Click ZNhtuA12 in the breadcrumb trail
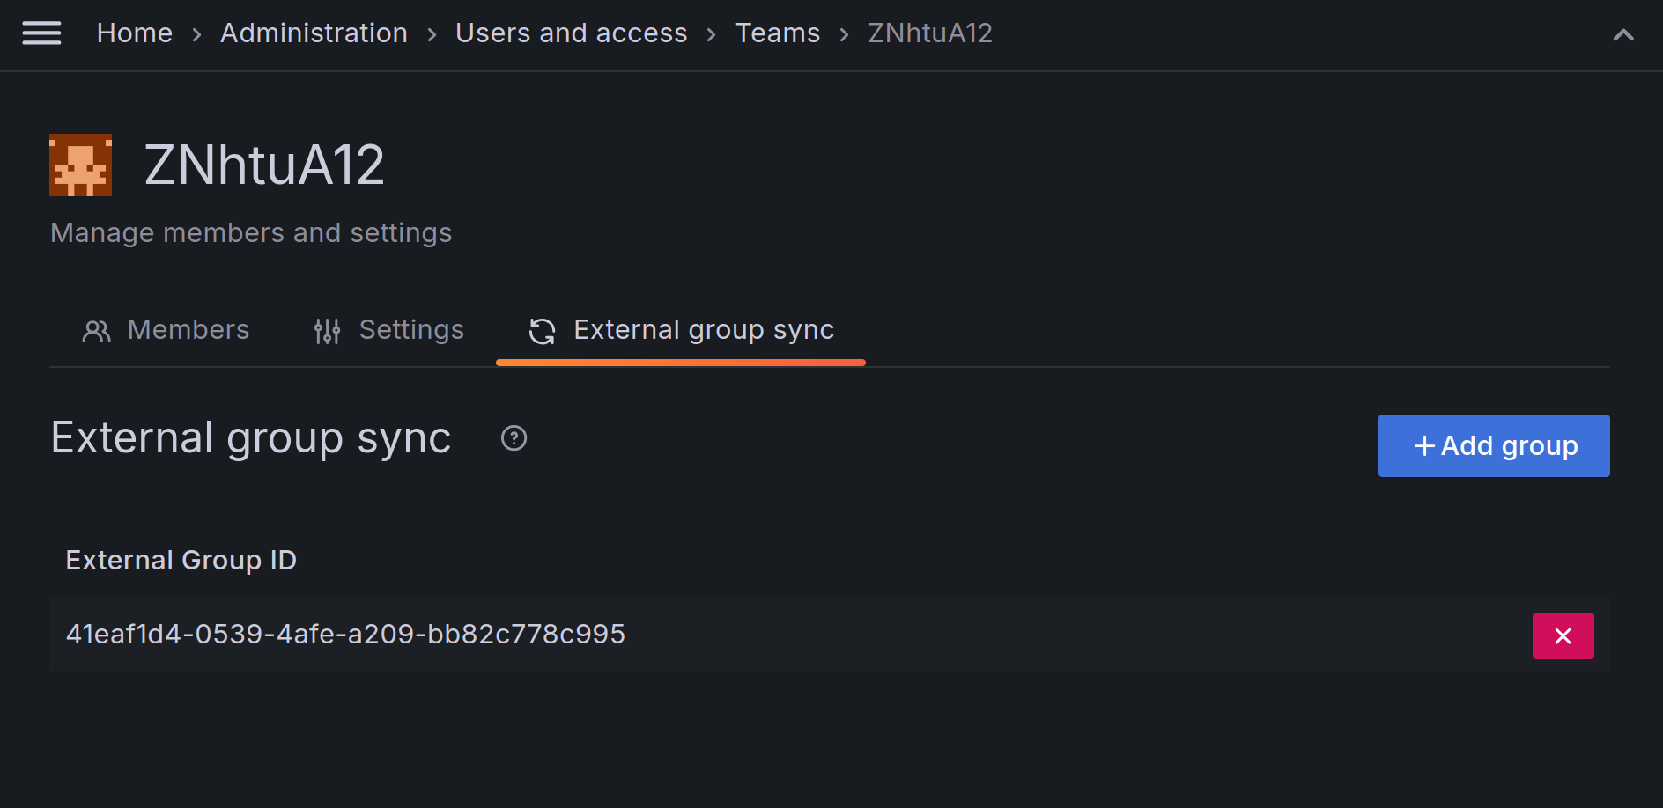This screenshot has width=1663, height=808. point(930,33)
